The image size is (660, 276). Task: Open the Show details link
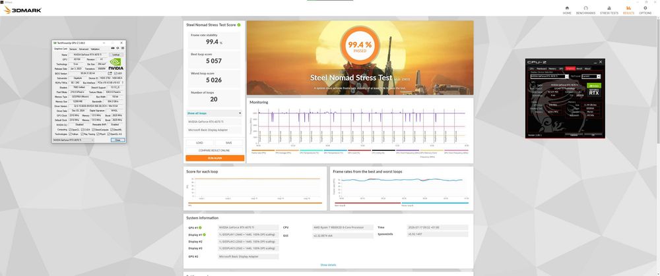pyautogui.click(x=328, y=265)
